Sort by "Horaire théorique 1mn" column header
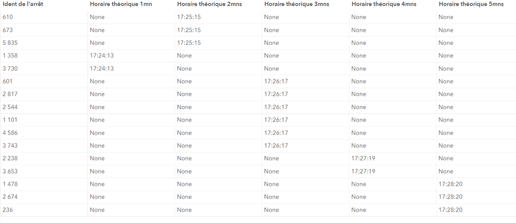The image size is (516, 223). pyautogui.click(x=121, y=4)
